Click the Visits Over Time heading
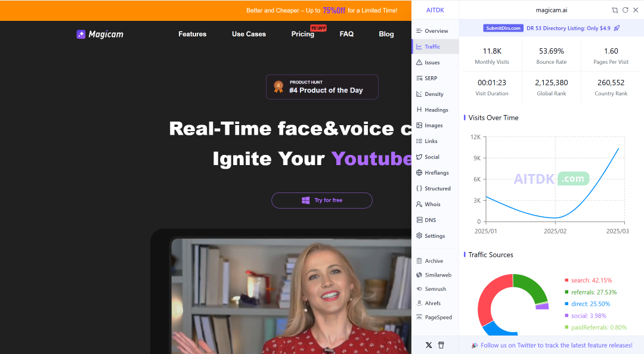 point(493,117)
